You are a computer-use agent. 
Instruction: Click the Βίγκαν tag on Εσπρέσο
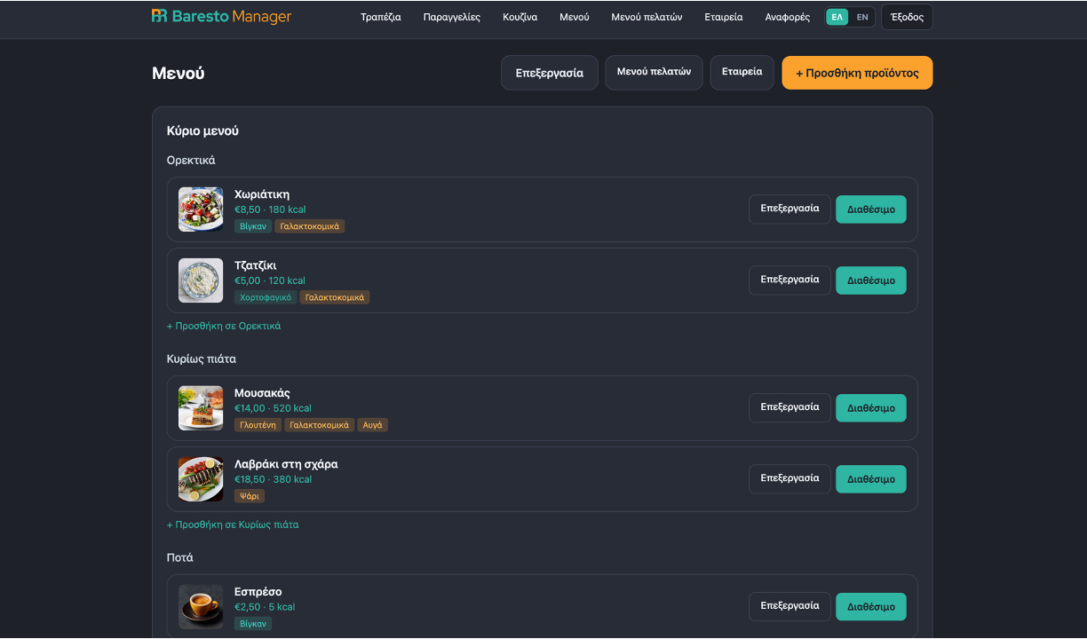(x=253, y=624)
